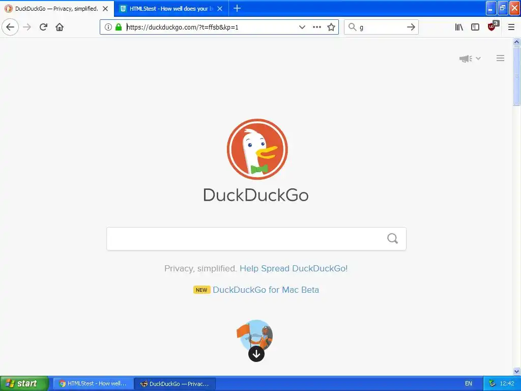
Task: Close the HTML5test tab
Action: tap(220, 9)
